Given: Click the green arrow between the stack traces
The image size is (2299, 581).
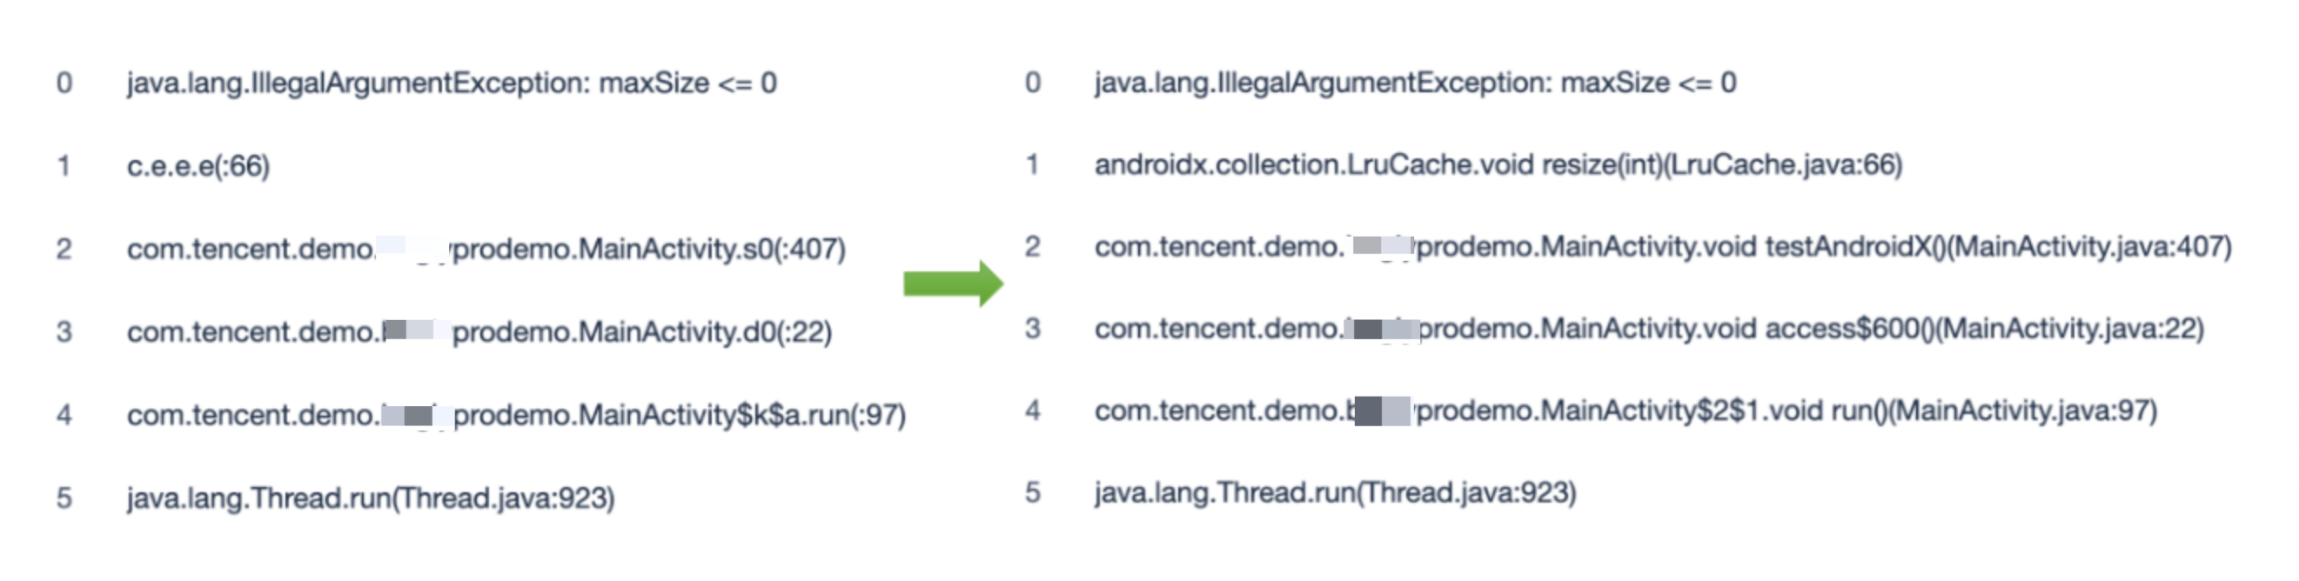Looking at the screenshot, I should tap(952, 284).
